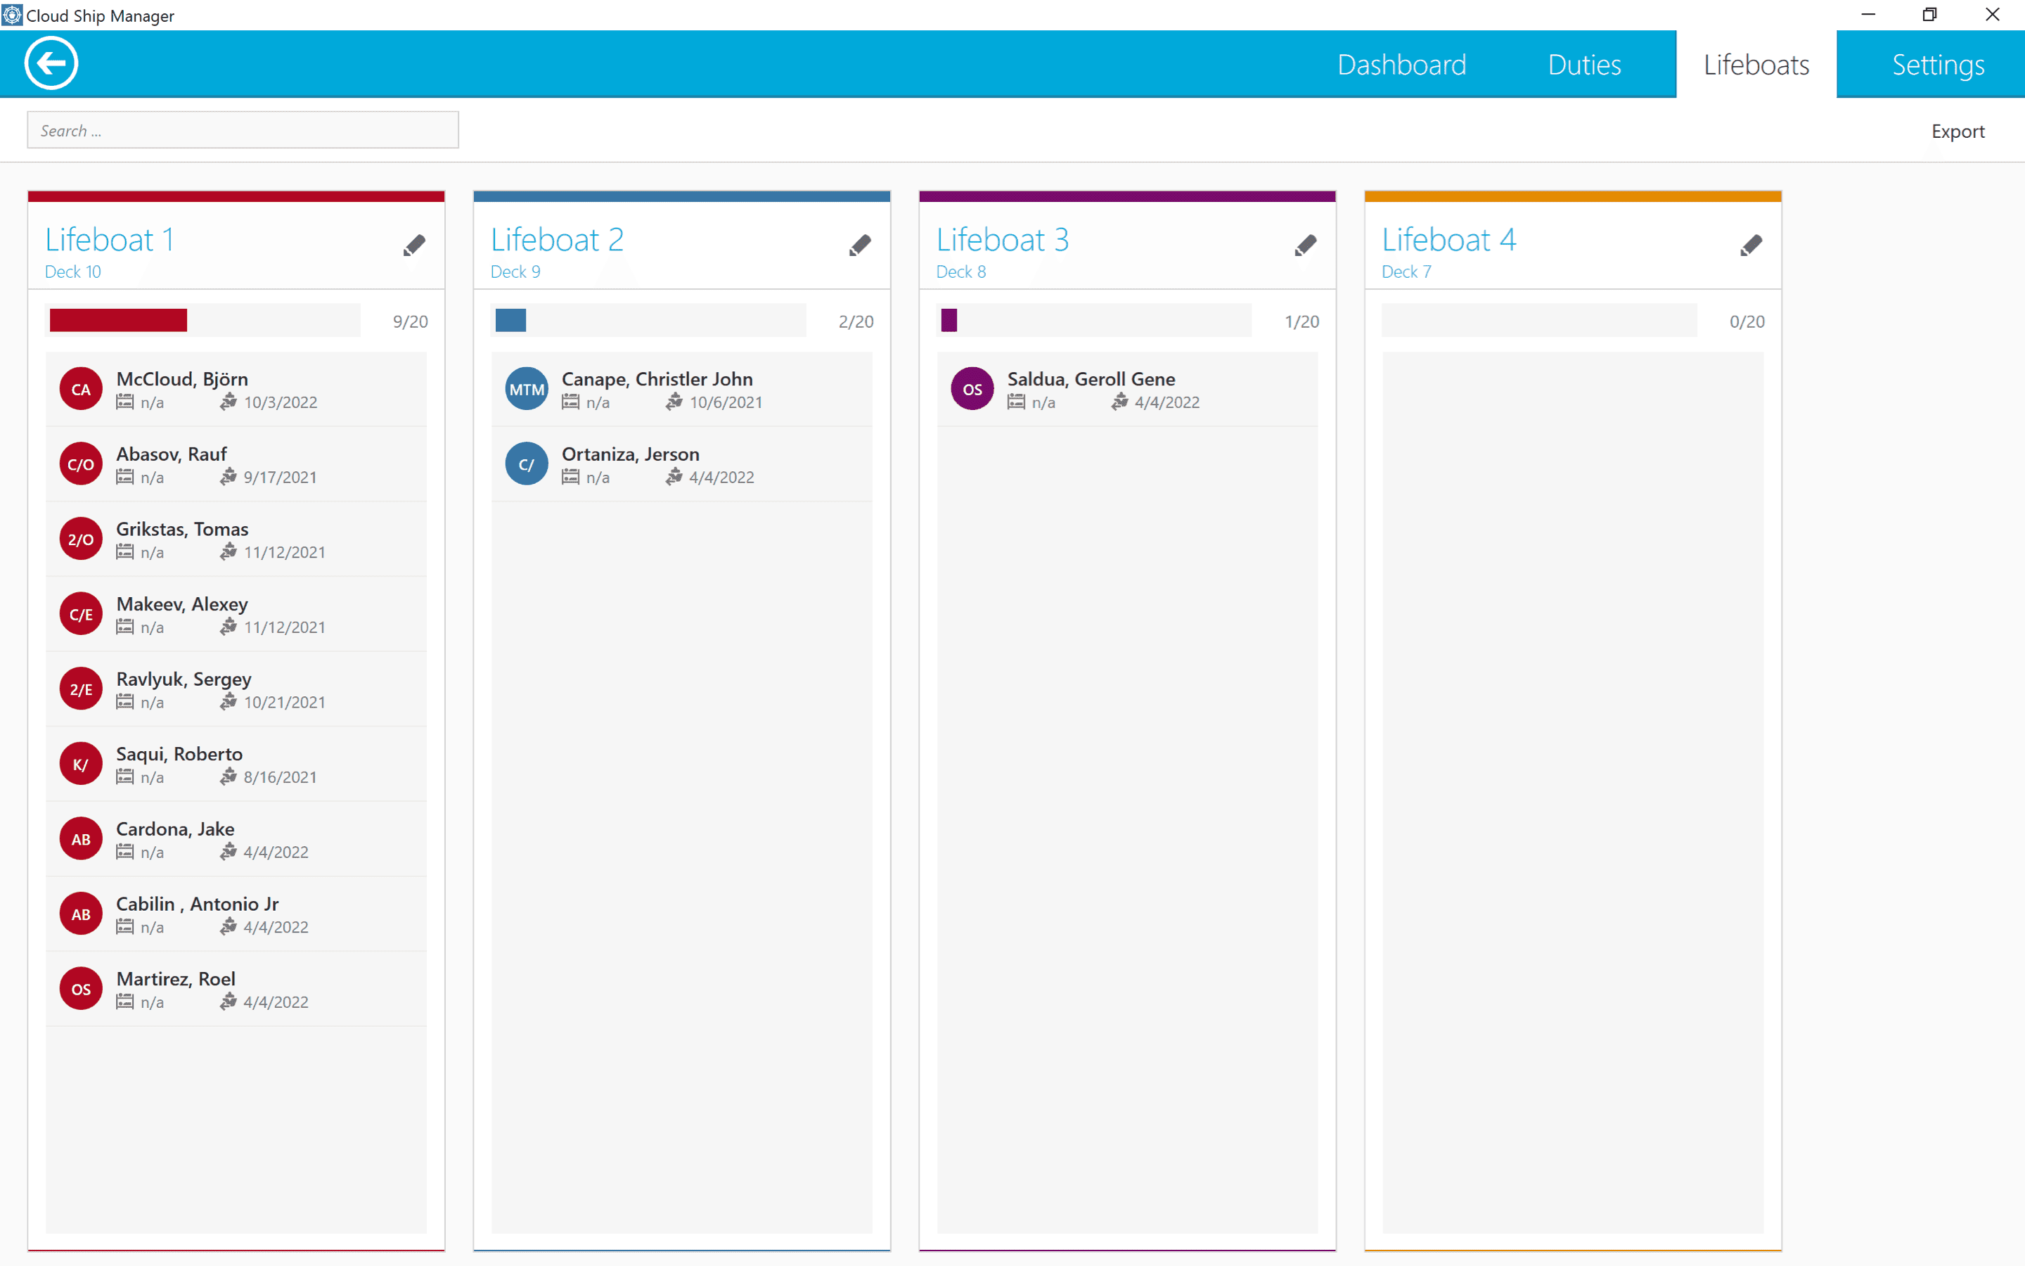Image resolution: width=2025 pixels, height=1266 pixels.
Task: Click the back arrow button
Action: pyautogui.click(x=51, y=63)
